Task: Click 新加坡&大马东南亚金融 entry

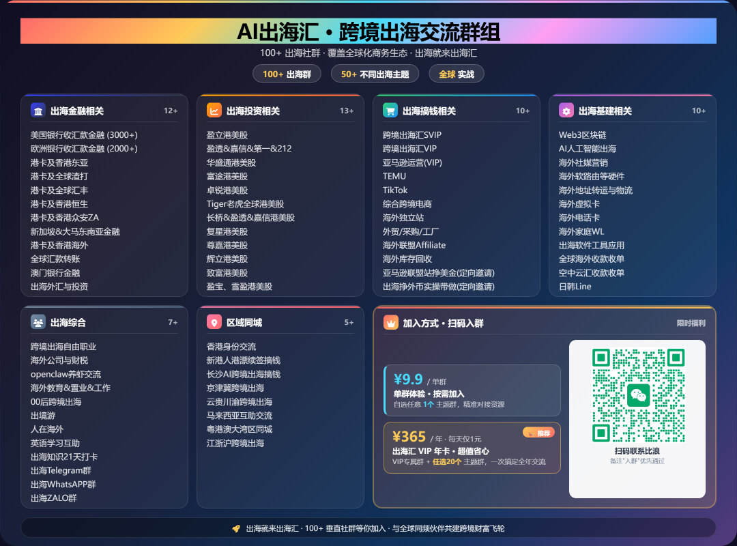Action: [75, 231]
